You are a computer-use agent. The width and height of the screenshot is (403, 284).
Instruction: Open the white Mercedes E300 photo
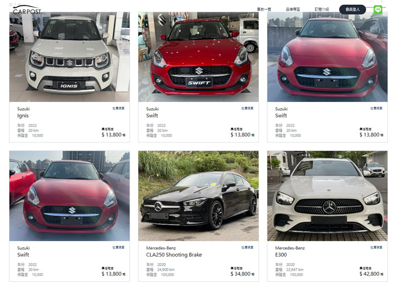[327, 196]
